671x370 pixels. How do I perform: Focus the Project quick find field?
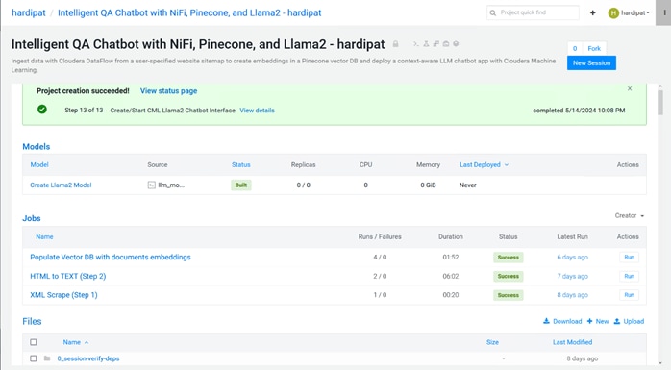[x=533, y=12]
